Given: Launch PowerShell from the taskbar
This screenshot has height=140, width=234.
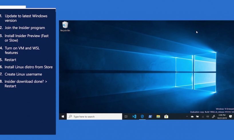Looking at the screenshot, I should 150,117.
